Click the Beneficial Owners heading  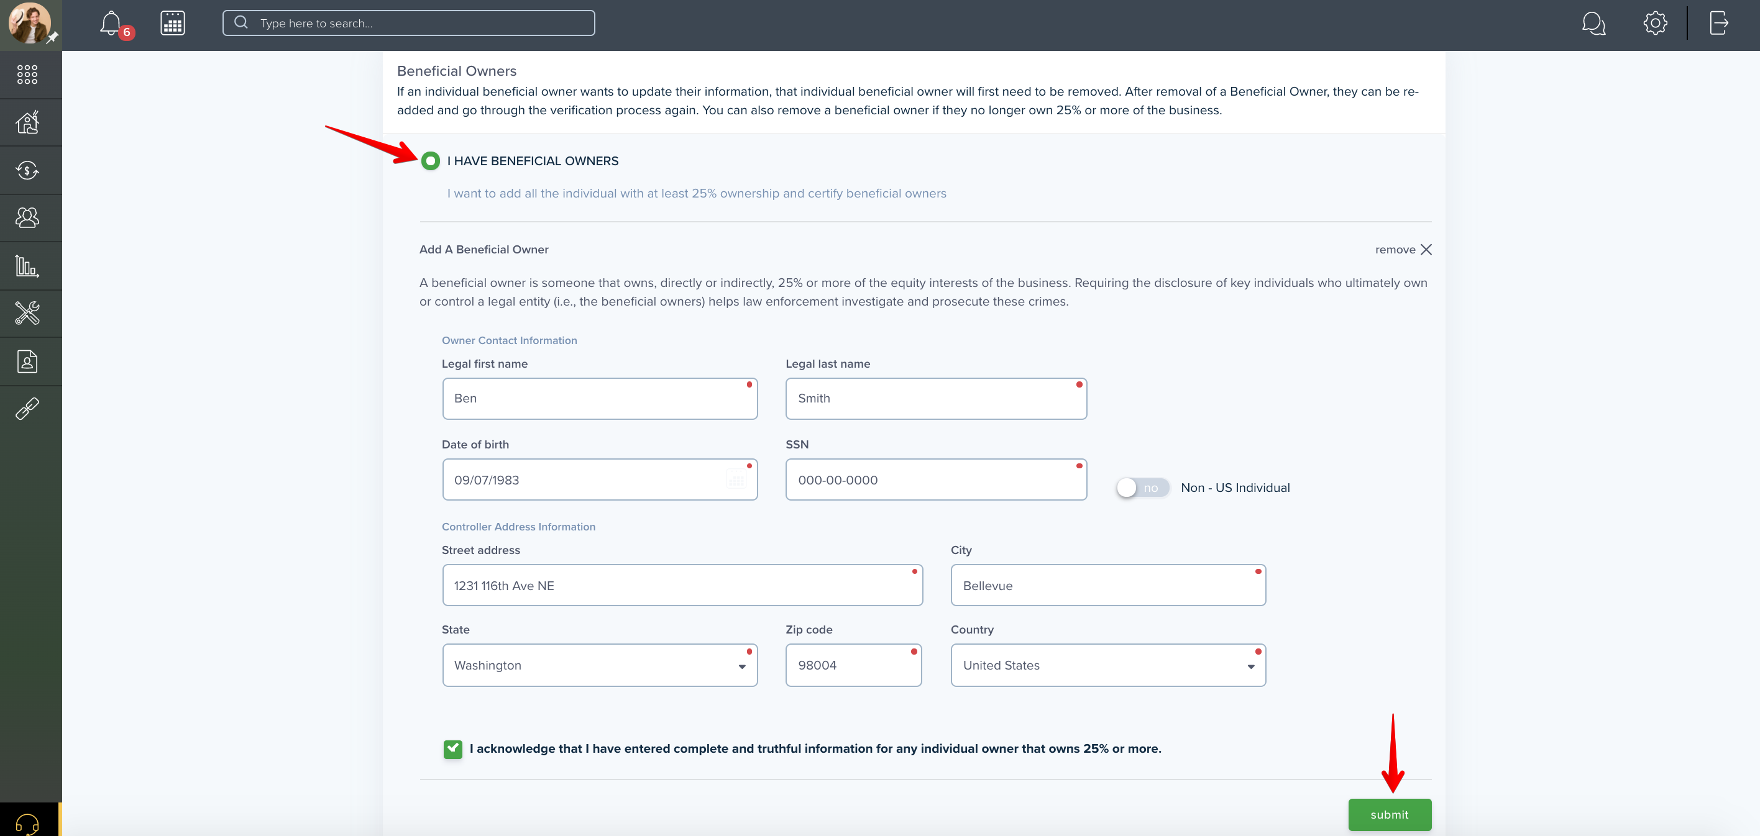(x=456, y=71)
